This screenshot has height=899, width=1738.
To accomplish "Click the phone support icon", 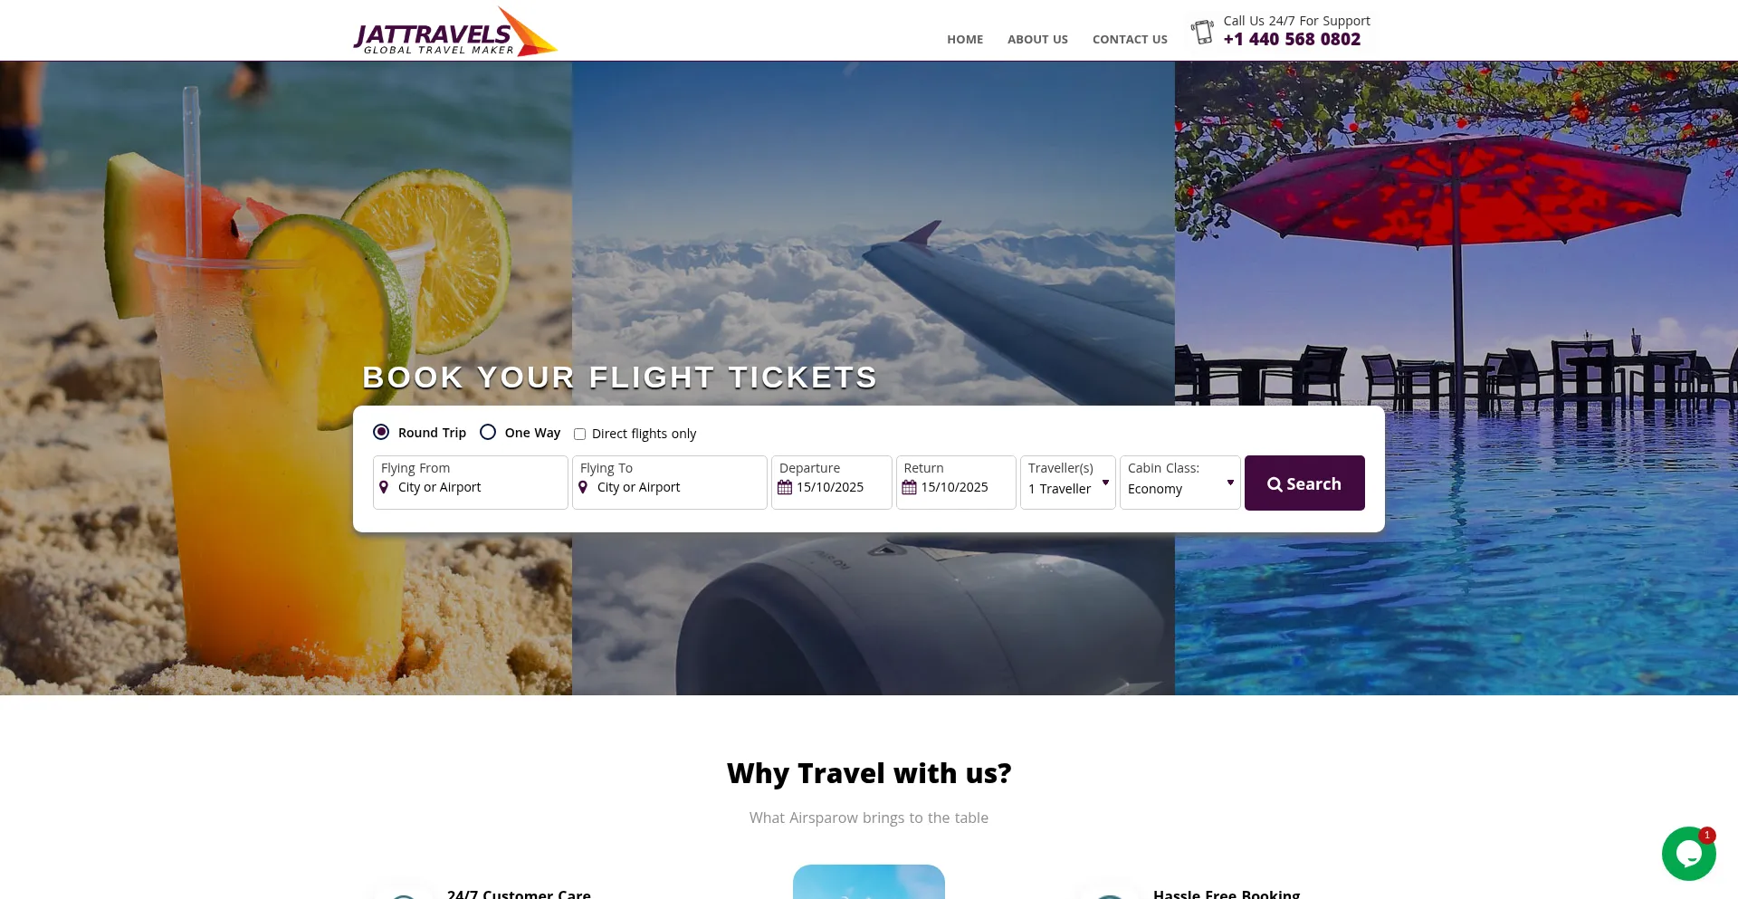I will pyautogui.click(x=1202, y=32).
